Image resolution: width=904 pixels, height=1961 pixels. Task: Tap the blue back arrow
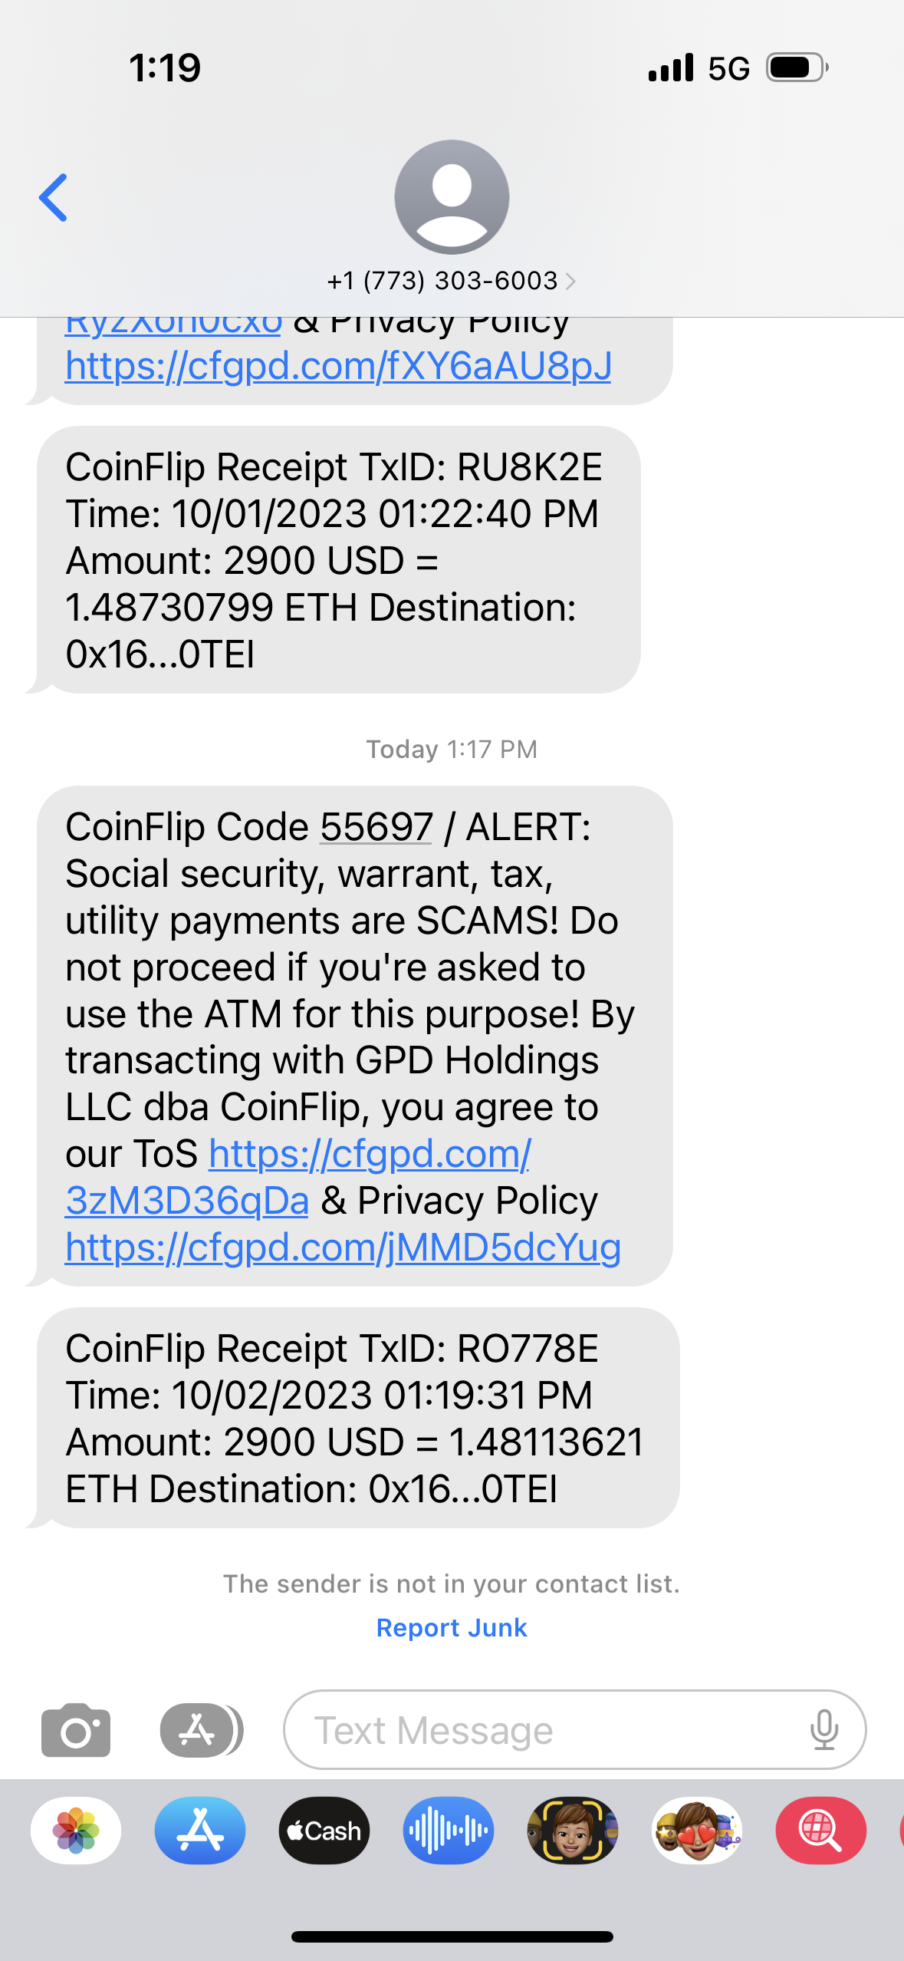tap(54, 197)
